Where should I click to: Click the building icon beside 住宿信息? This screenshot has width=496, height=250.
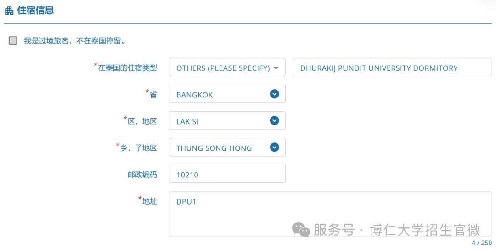tap(9, 11)
